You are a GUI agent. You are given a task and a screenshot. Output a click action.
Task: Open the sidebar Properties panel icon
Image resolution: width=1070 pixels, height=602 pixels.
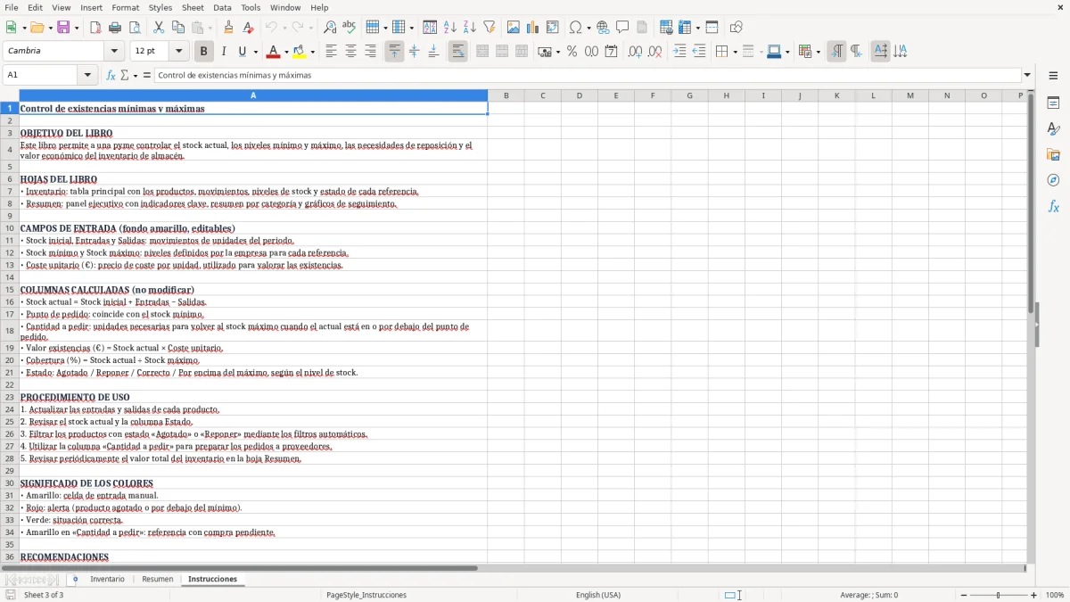(1053, 103)
